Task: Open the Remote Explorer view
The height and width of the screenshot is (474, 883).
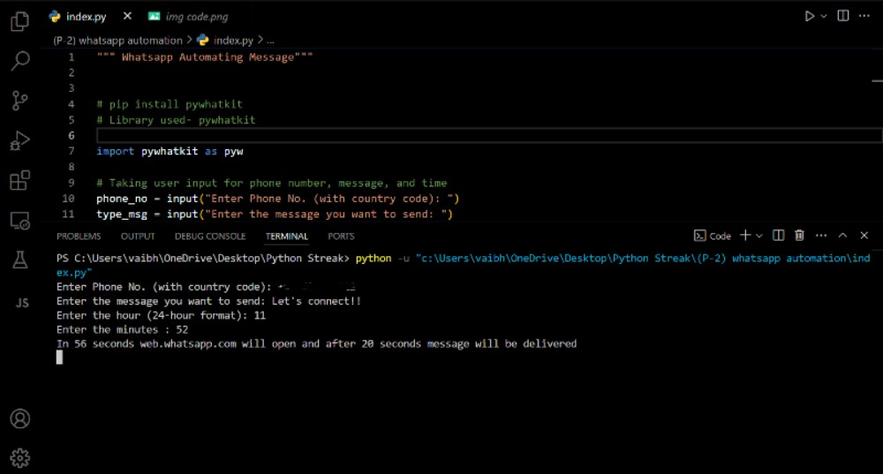Action: pos(19,221)
